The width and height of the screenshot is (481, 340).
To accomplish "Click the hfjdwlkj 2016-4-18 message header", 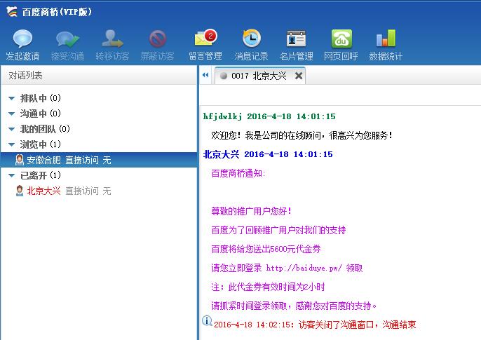I will click(269, 116).
